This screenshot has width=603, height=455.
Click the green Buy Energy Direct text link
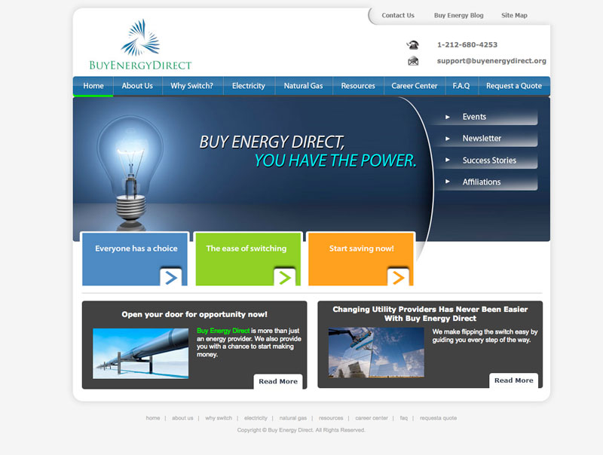[223, 331]
